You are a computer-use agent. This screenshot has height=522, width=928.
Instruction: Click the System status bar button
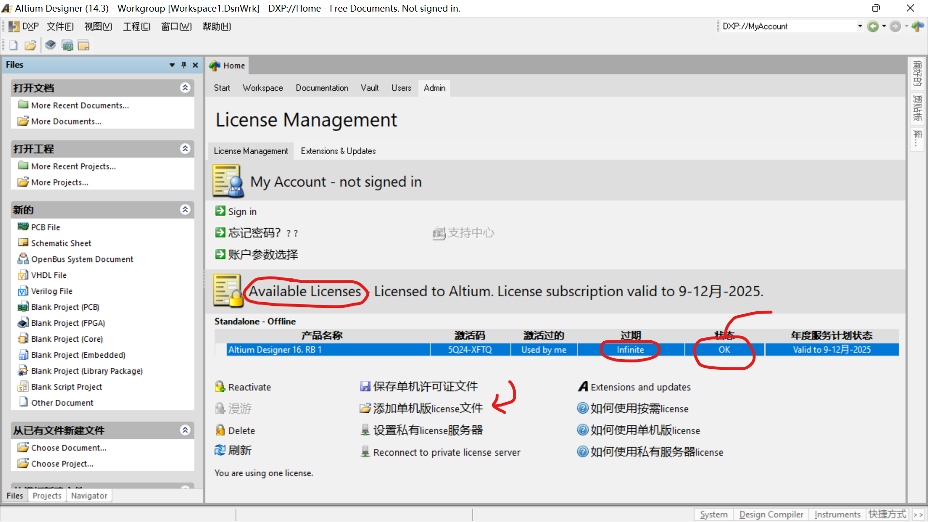coord(713,514)
